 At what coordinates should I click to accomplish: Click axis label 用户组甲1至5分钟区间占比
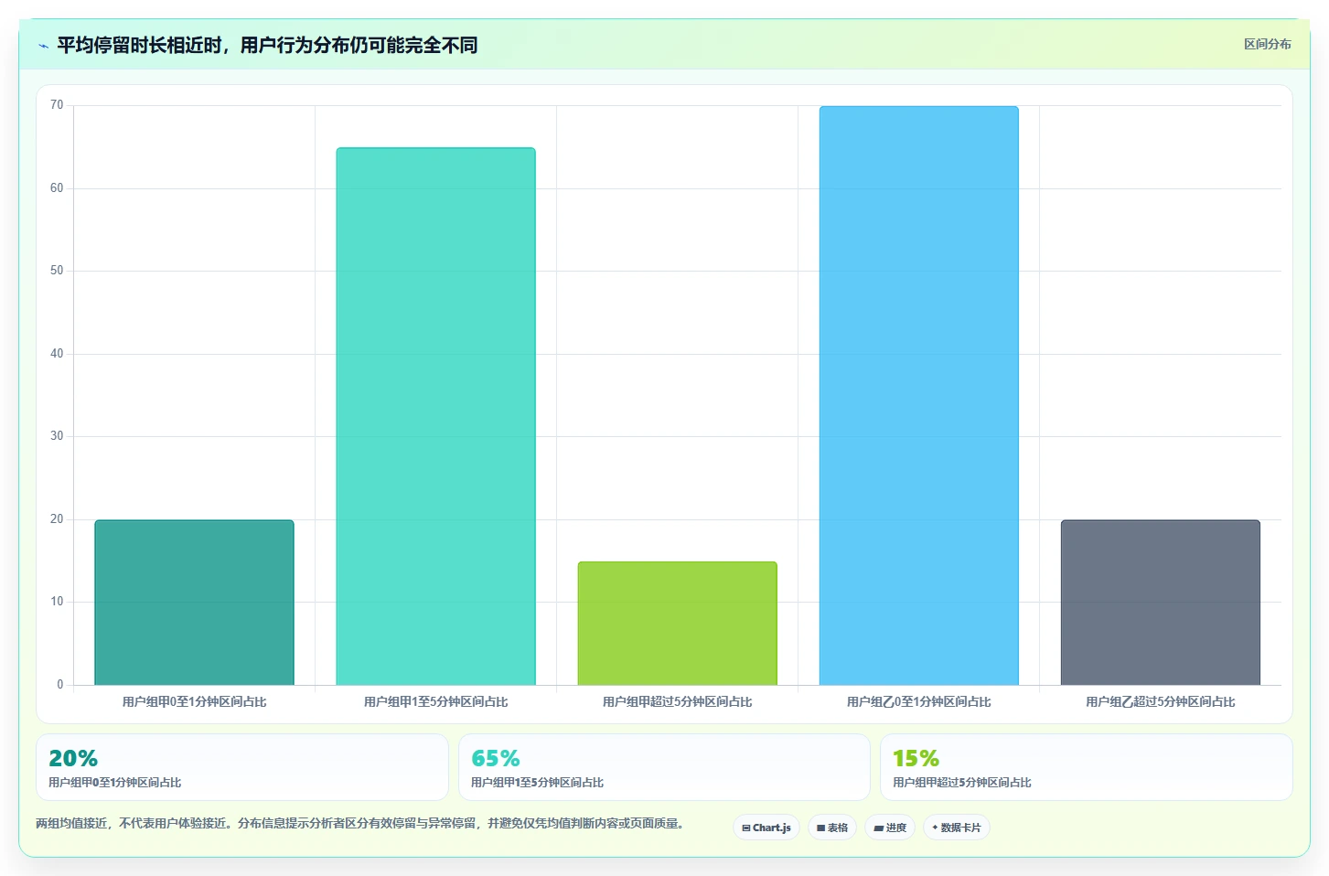[435, 702]
